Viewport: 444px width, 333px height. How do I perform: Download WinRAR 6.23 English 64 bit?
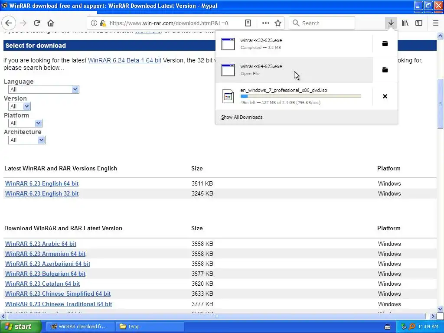(x=42, y=183)
